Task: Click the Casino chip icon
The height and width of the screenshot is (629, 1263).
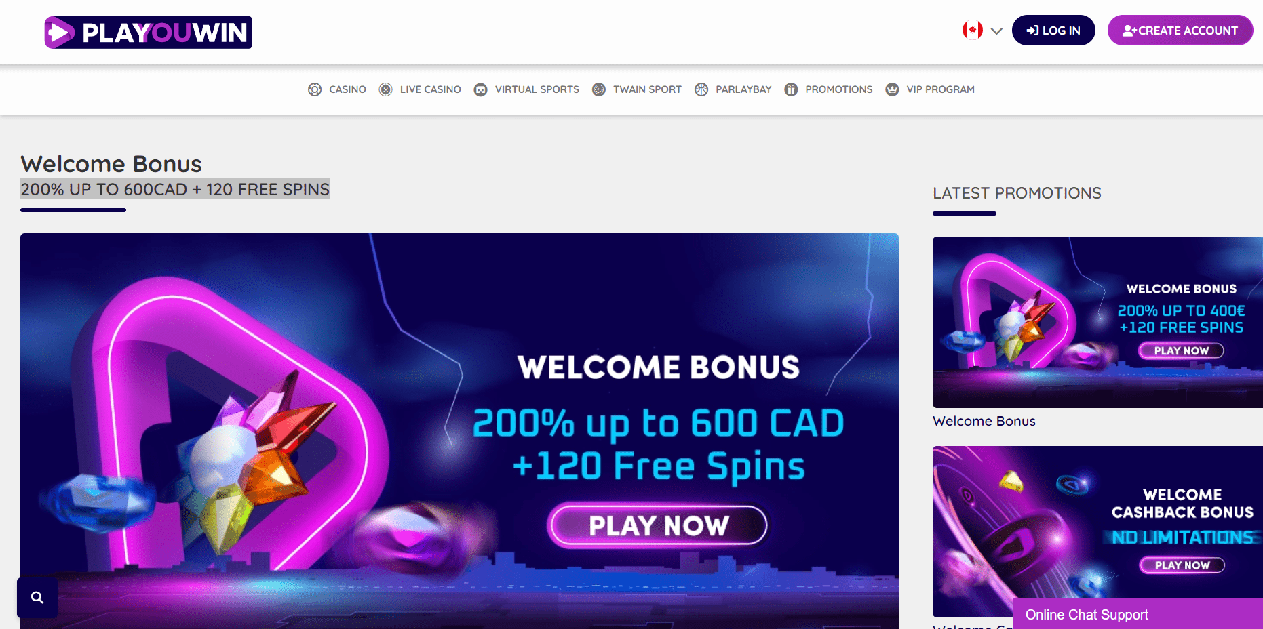Action: point(315,89)
